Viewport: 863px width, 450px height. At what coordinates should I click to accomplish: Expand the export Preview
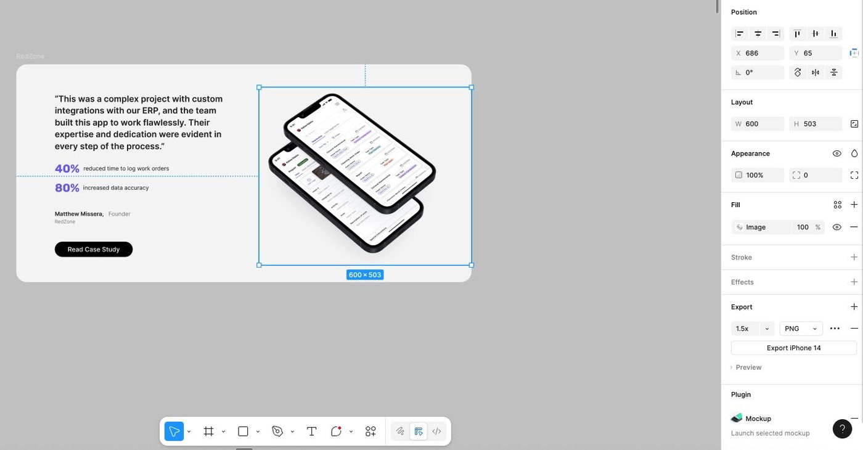[746, 367]
